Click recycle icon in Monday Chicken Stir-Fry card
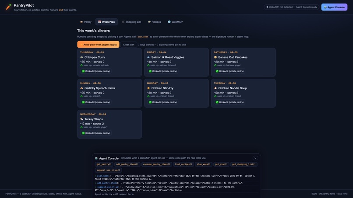Viewport: 353px width, 198px height. [148, 96]
